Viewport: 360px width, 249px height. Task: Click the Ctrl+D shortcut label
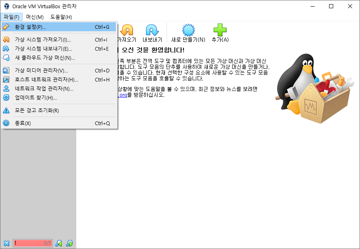click(102, 70)
